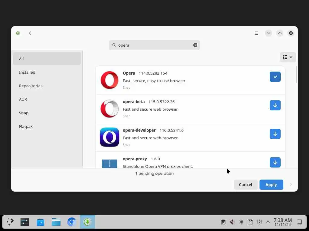Go back with the left arrow button
Screen dimensions: 309x231
tap(30, 33)
